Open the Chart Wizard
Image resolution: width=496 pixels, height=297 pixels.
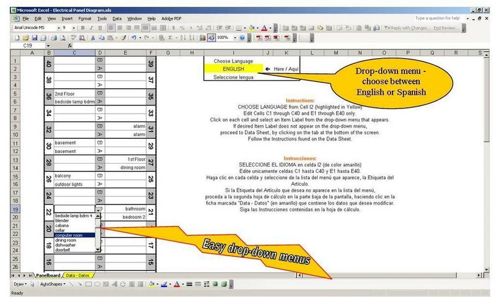point(203,38)
